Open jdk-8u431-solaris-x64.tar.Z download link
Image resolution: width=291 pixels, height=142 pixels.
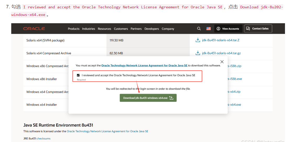(221, 40)
